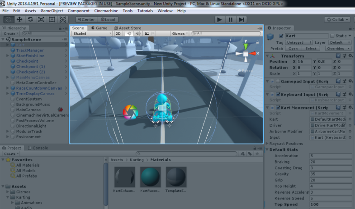Image resolution: width=355 pixels, height=209 pixels.
Task: Click search by type icon in Project
Action: [x=243, y=154]
